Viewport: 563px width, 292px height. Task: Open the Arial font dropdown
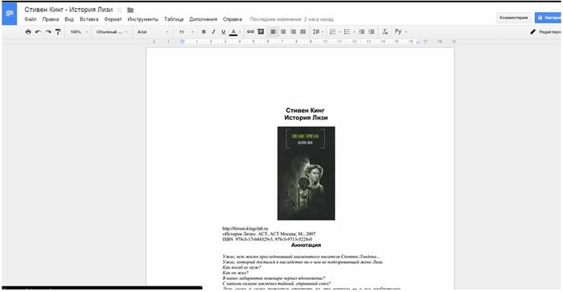tap(153, 32)
